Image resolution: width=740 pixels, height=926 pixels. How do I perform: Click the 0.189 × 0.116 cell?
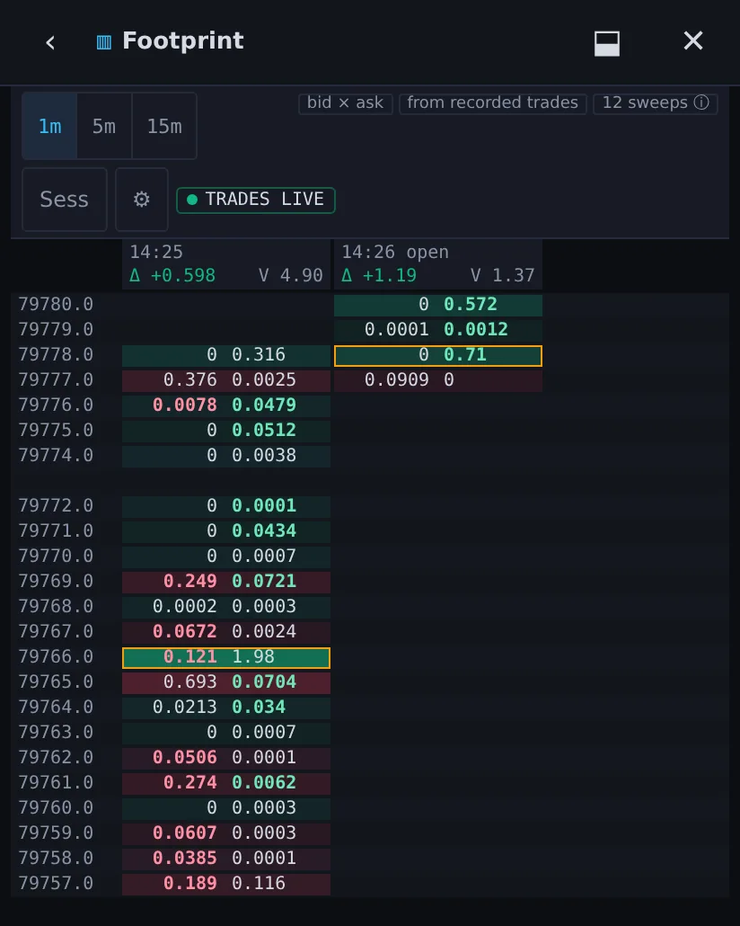pyautogui.click(x=226, y=884)
